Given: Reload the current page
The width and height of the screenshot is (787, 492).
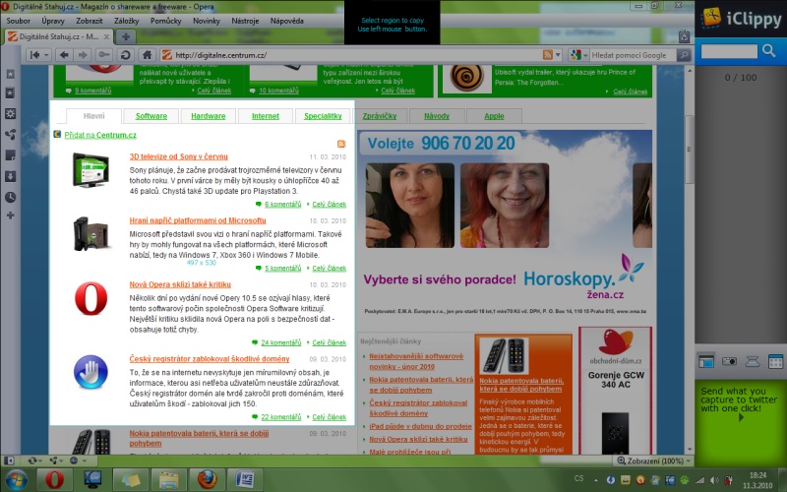Looking at the screenshot, I should (x=126, y=55).
